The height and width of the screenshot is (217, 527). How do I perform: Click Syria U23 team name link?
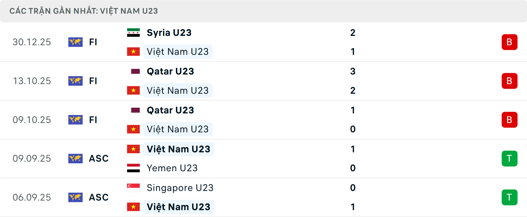pyautogui.click(x=169, y=32)
